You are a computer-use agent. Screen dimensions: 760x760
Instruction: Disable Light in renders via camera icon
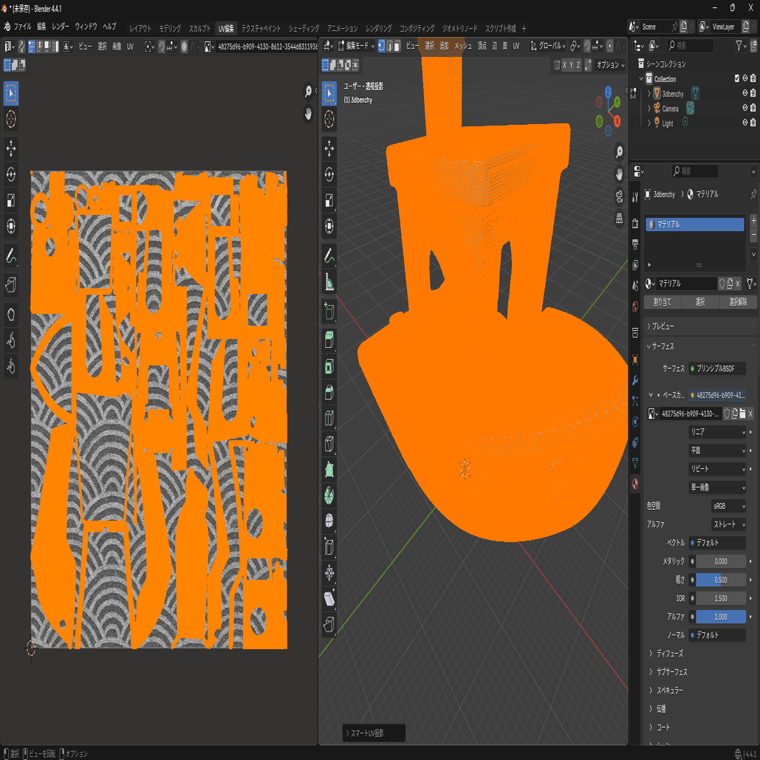[753, 122]
